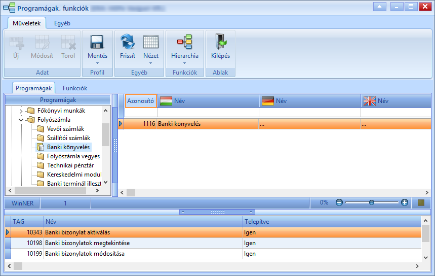Viewport: 435px width, 276px height.
Task: Select row 10343 Banki bizonylat aktiválás
Action: (x=216, y=232)
